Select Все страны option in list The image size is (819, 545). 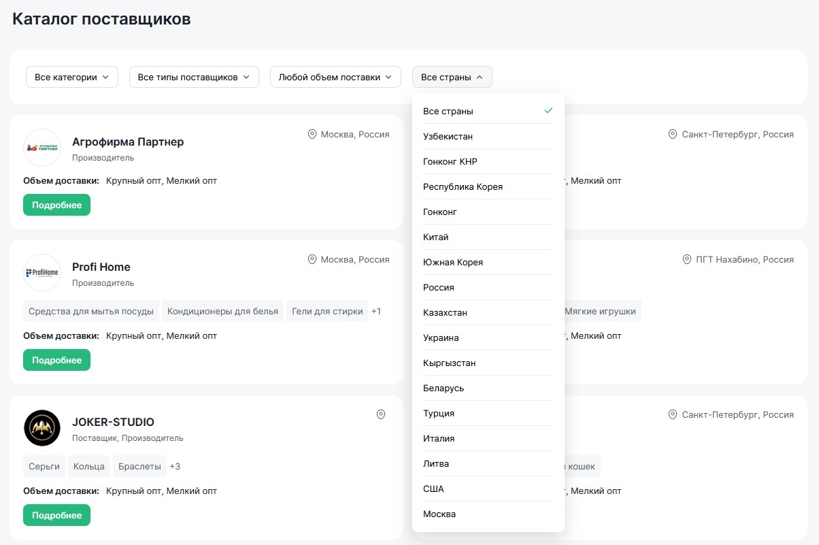pos(488,111)
